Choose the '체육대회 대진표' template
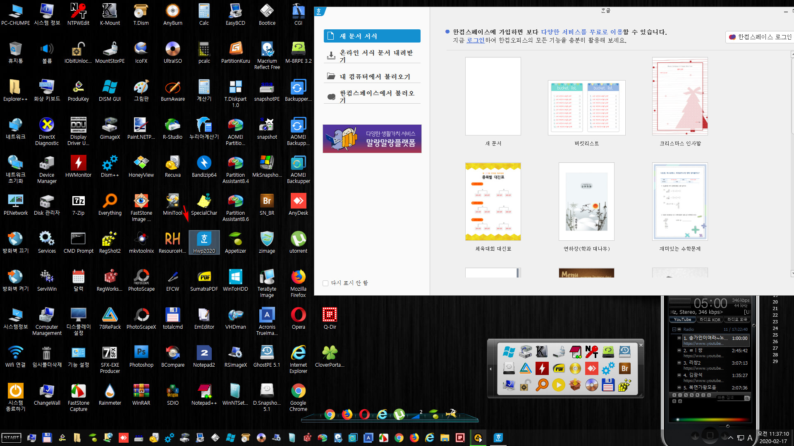 point(493,202)
